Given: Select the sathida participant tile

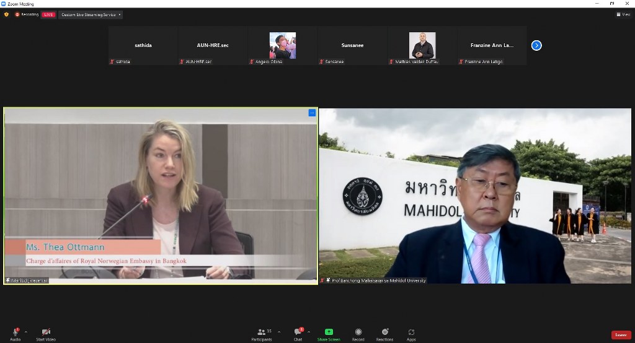Looking at the screenshot, I should pos(143,46).
